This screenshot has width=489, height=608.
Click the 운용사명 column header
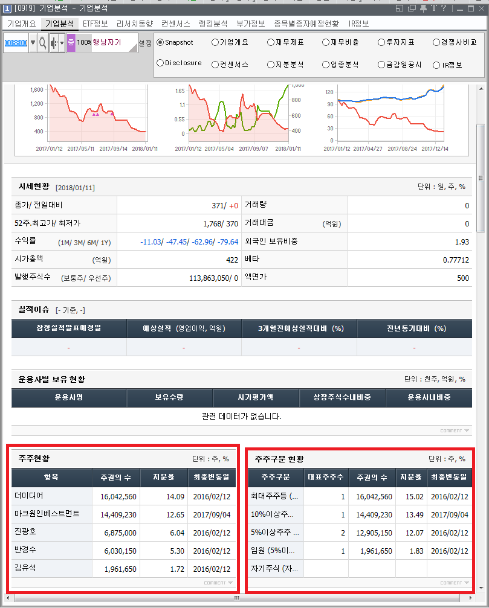tap(69, 397)
